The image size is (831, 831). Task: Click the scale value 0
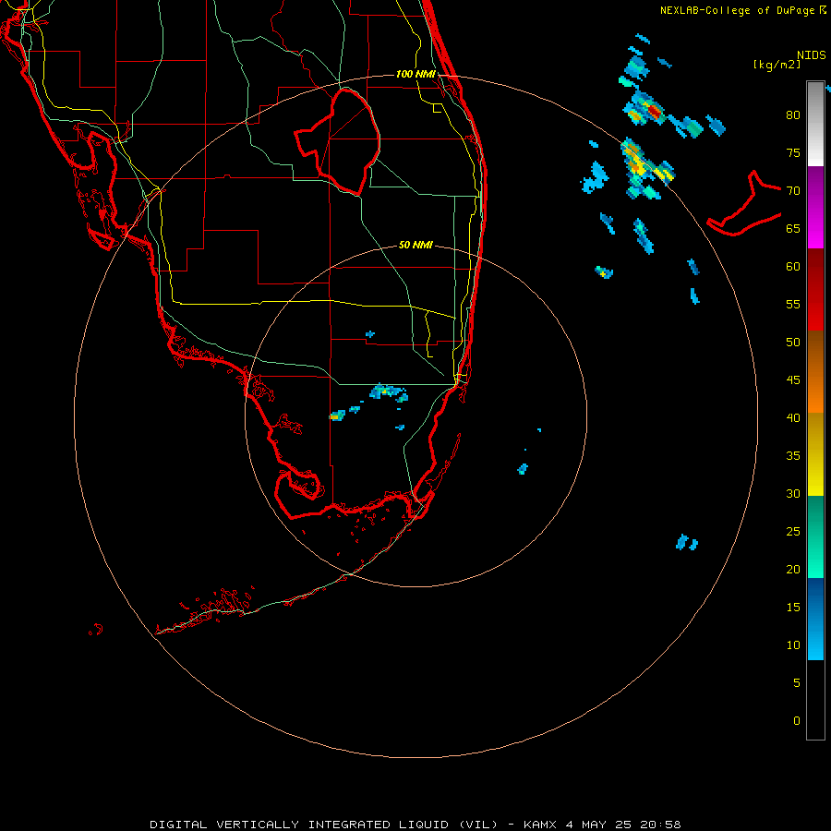(x=797, y=721)
